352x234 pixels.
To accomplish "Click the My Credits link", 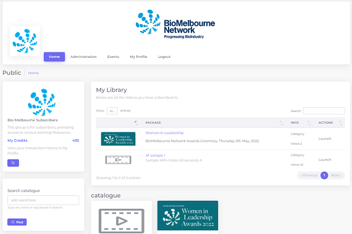I will 17,140.
